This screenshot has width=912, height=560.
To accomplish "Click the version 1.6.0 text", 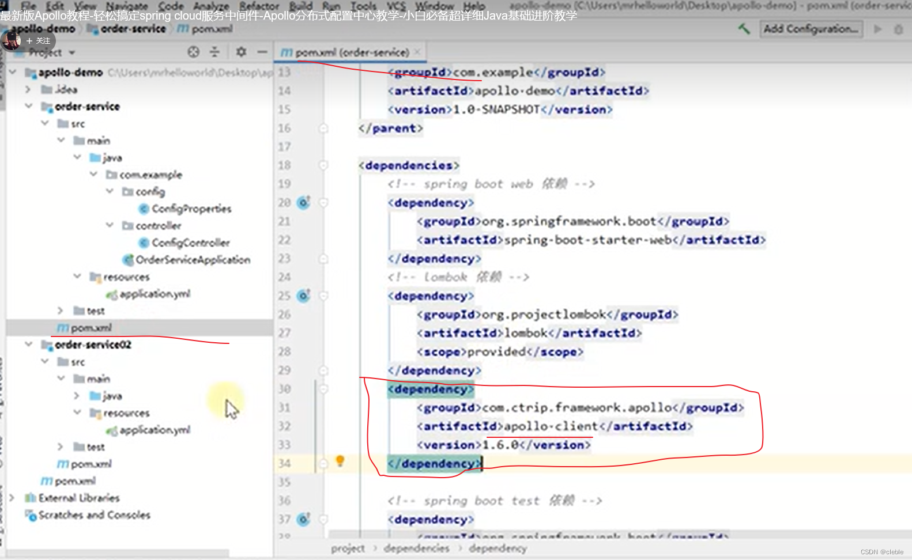I will [500, 445].
